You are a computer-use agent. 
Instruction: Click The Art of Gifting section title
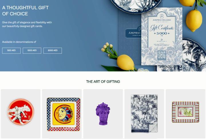pyautogui.click(x=103, y=81)
